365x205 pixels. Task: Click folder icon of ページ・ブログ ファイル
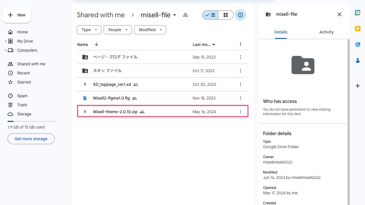tap(85, 57)
